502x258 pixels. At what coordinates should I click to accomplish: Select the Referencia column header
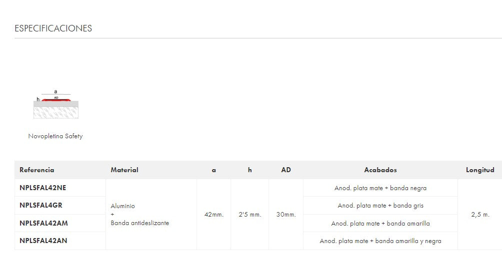tap(37, 170)
